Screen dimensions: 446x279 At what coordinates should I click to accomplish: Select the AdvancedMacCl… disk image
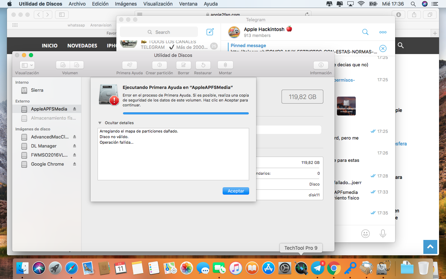pos(47,137)
